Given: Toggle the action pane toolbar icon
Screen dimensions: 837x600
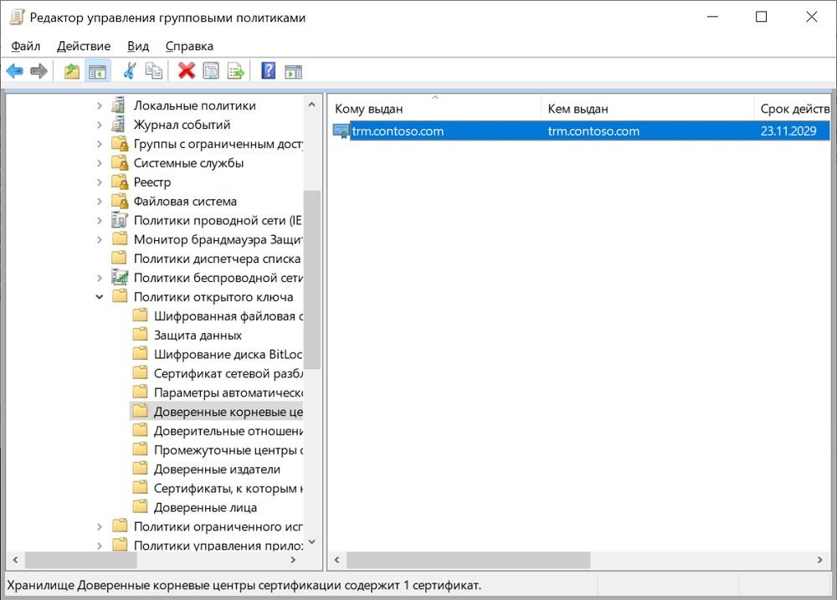Looking at the screenshot, I should tap(293, 71).
